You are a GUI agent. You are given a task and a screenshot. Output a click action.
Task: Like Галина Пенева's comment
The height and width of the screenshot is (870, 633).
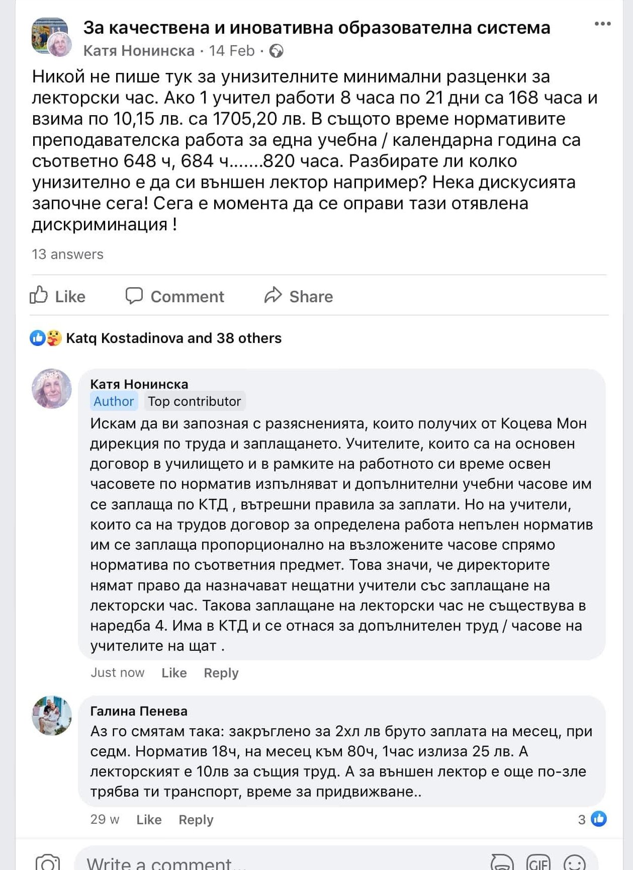pyautogui.click(x=149, y=820)
